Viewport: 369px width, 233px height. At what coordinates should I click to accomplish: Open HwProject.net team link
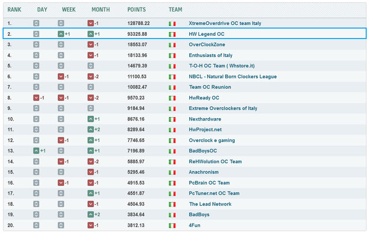coord(205,130)
